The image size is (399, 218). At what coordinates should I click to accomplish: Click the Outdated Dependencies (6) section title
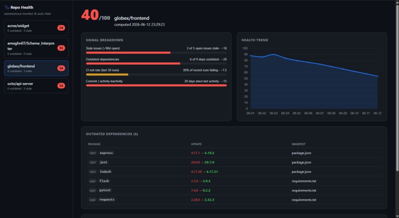[112, 134]
